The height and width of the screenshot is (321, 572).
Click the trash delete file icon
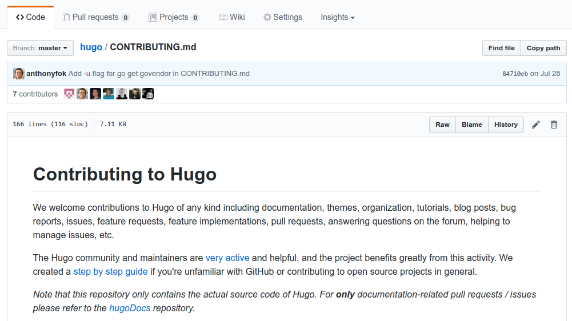tap(554, 125)
